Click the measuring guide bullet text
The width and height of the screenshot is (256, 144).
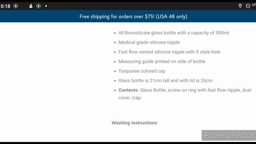pos(162,62)
